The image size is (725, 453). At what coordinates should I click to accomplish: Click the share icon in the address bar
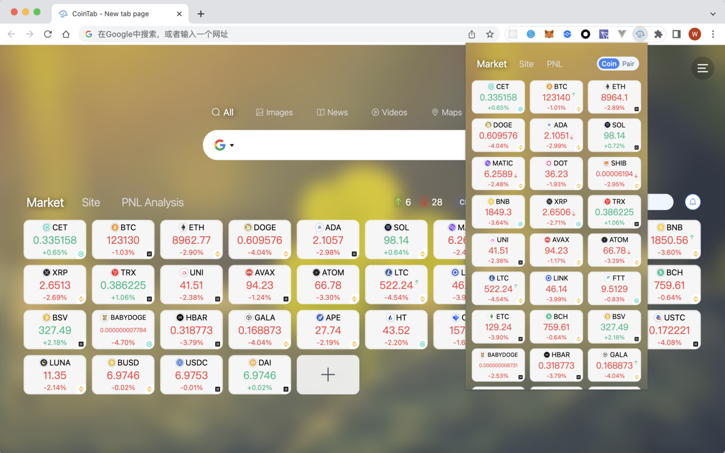[x=472, y=34]
